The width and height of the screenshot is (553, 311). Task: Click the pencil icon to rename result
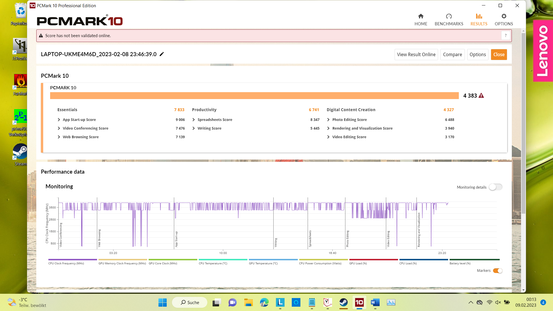coord(162,54)
